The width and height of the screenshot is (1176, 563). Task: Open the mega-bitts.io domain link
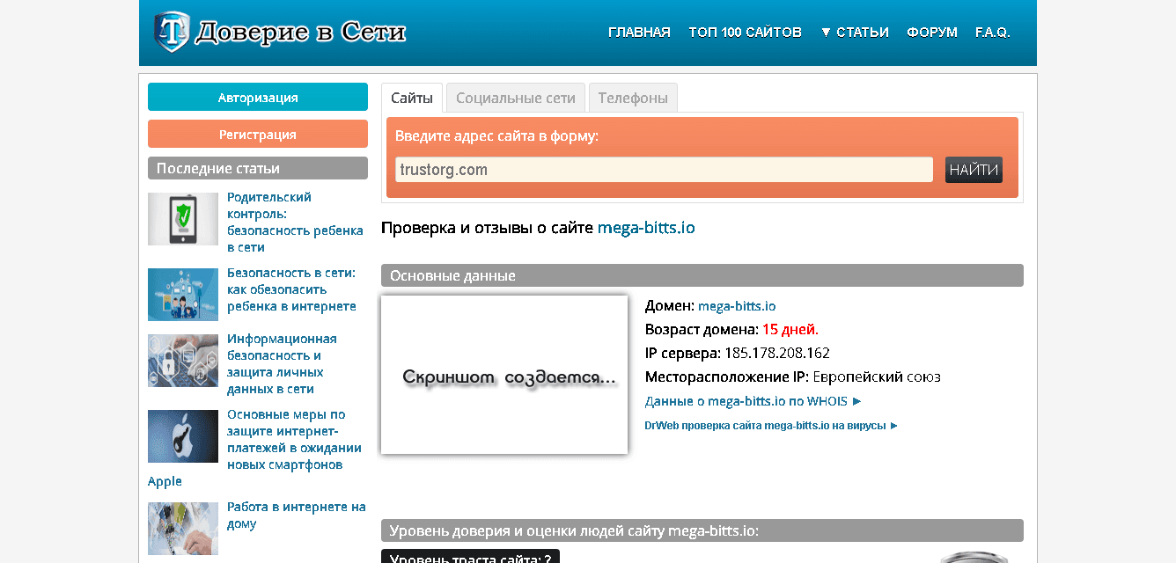click(x=737, y=306)
